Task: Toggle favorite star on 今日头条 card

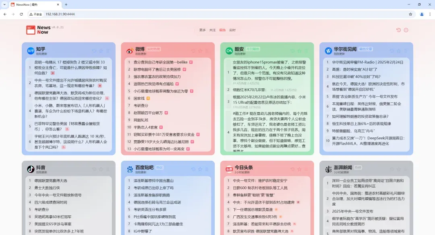Action: tap(299, 169)
